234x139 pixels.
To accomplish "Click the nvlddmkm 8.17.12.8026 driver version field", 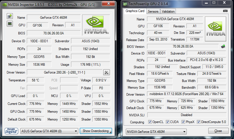I will coord(186,94).
